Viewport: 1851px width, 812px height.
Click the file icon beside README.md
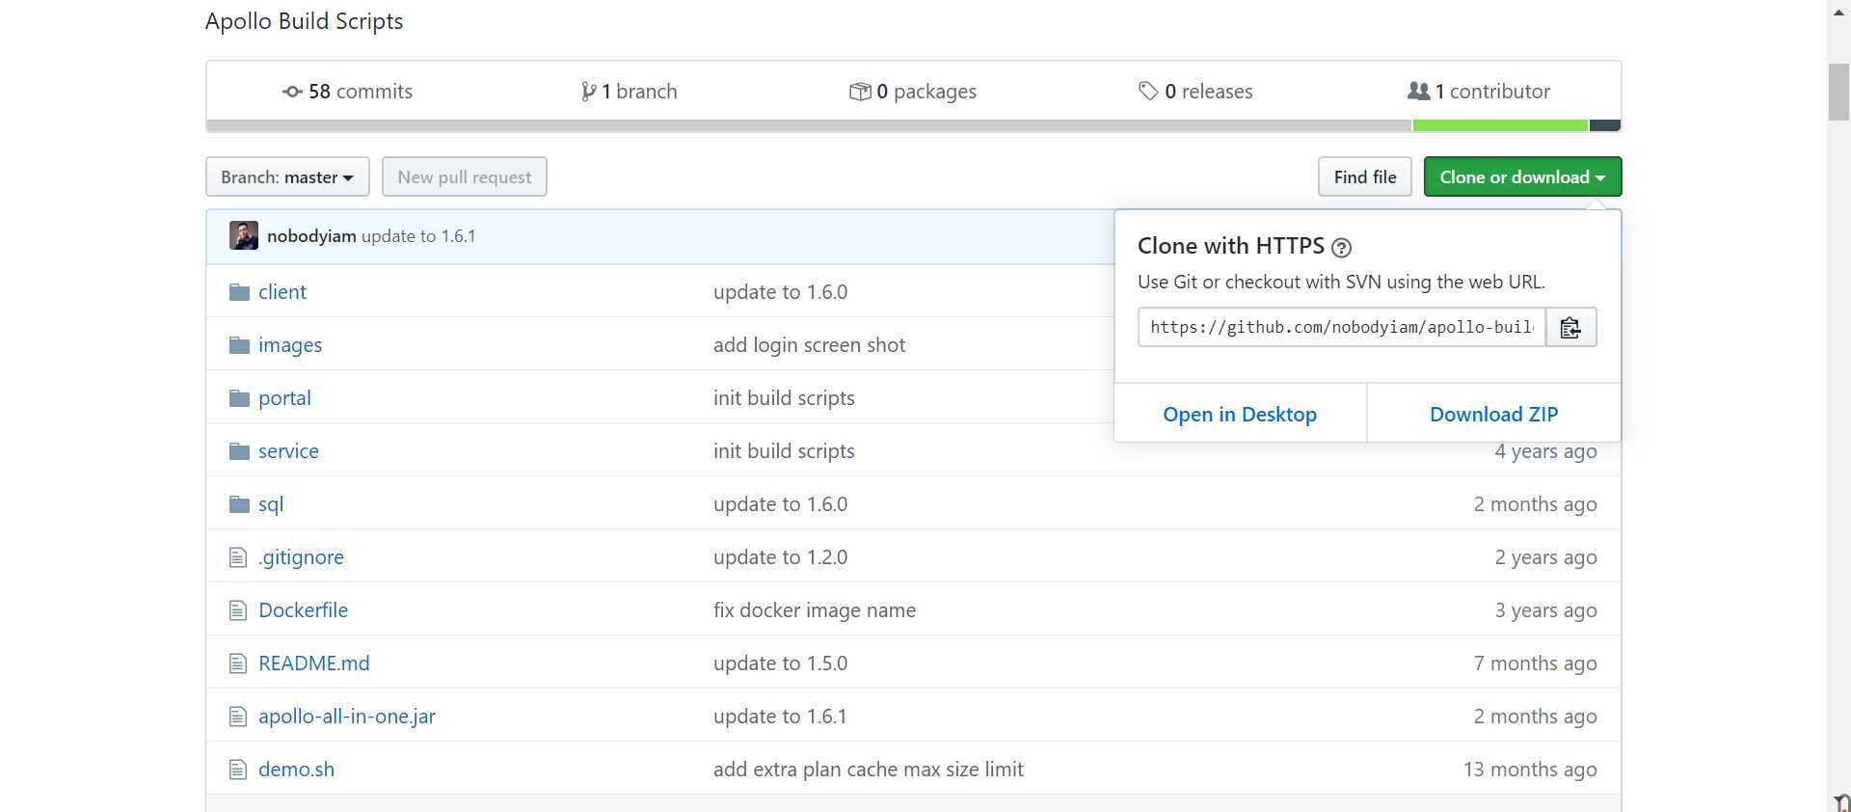[238, 663]
